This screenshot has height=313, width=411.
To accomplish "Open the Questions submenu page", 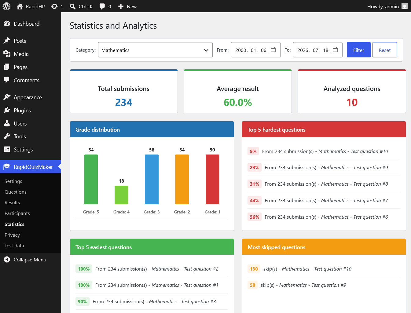I will click(16, 192).
